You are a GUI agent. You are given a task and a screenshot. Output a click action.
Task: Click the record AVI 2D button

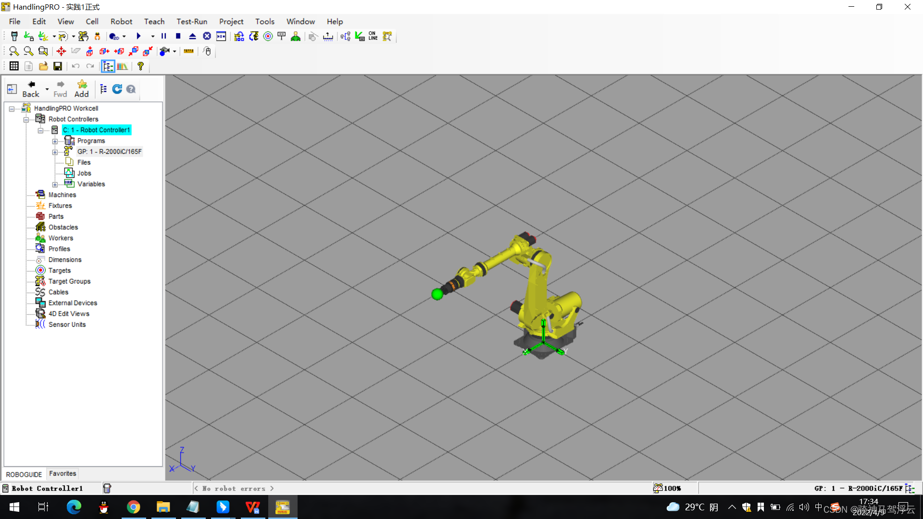114,37
